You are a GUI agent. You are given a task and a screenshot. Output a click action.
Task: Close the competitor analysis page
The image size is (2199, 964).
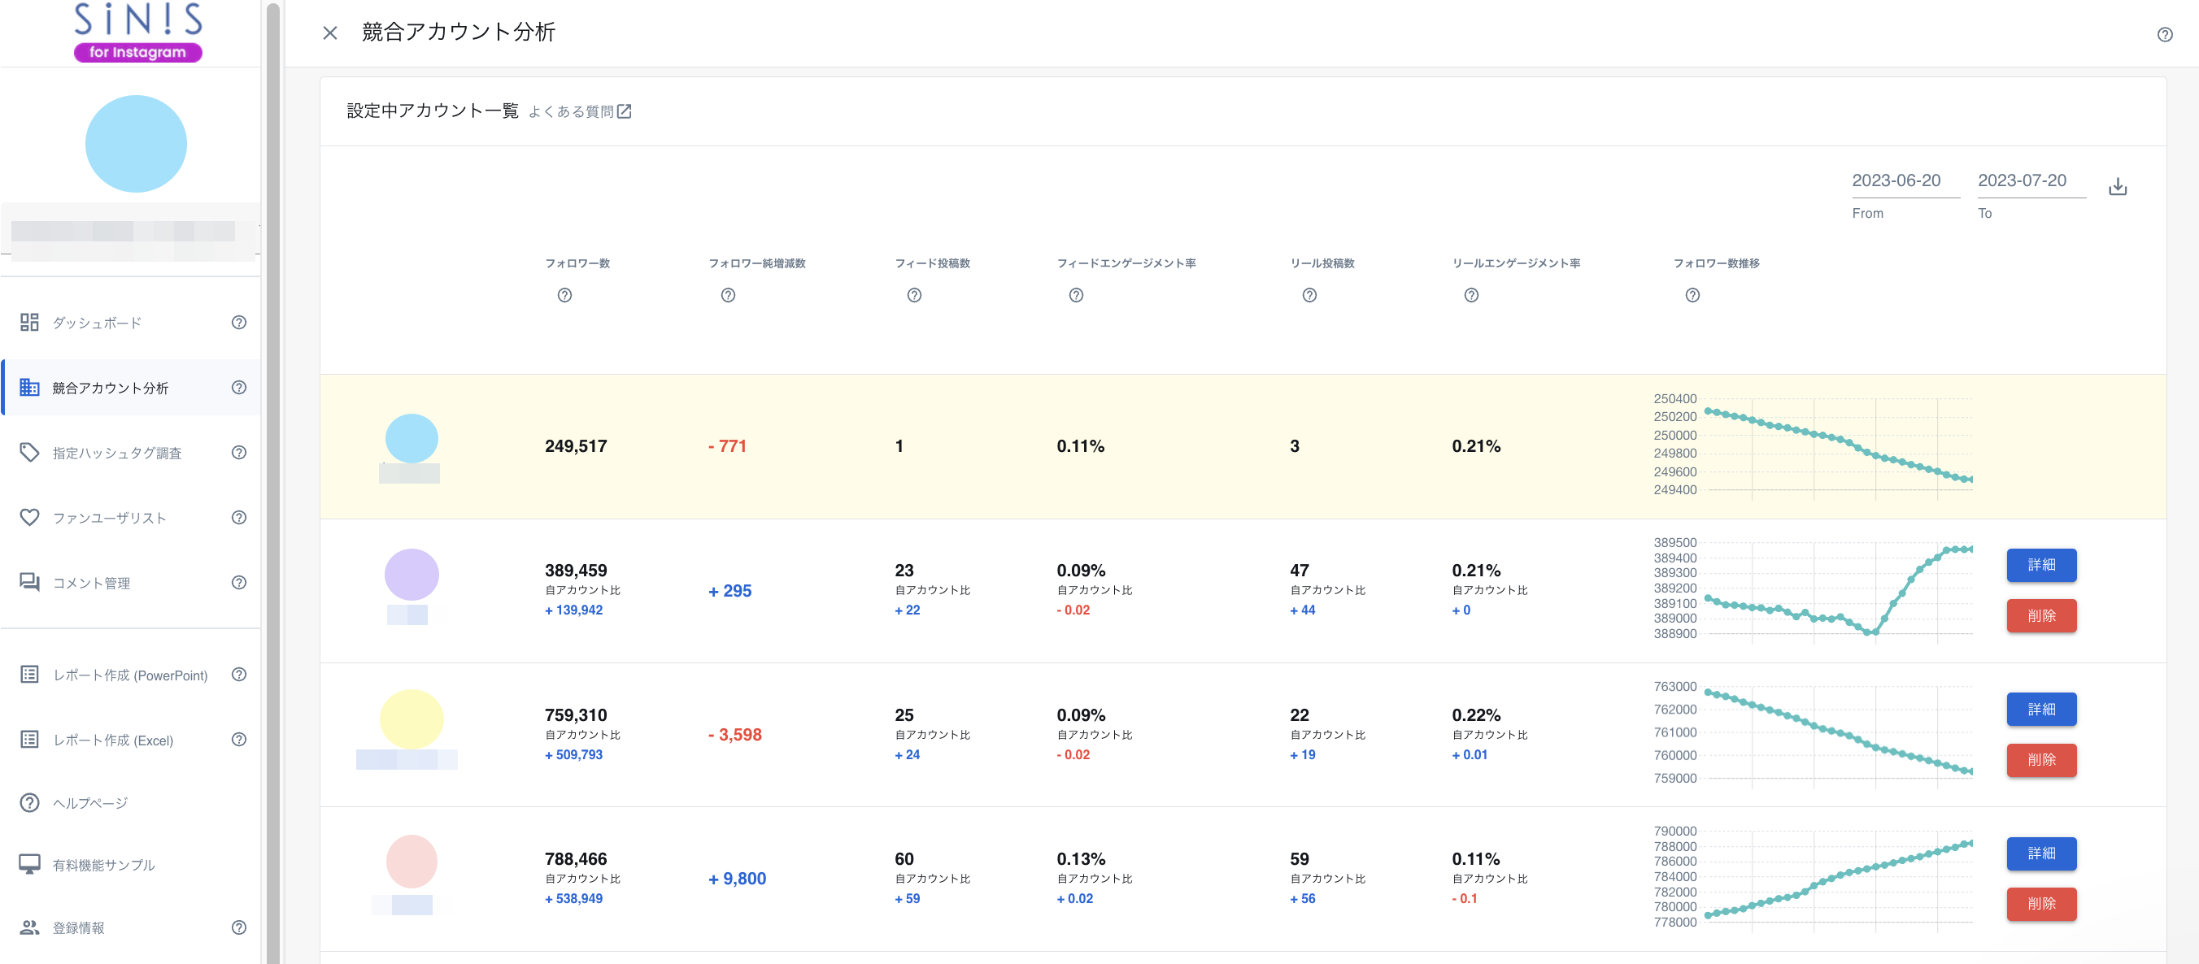coord(330,33)
